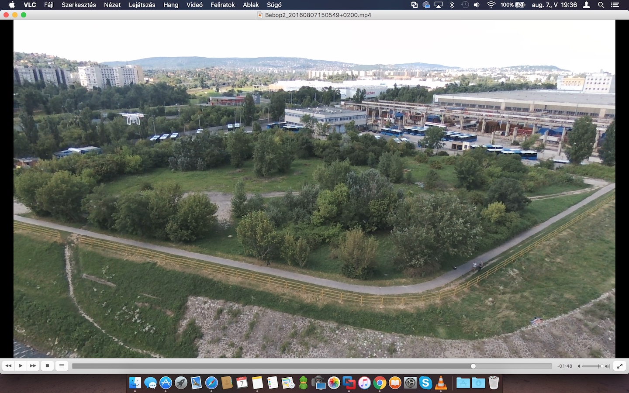Toggle remaining time display -01:48

pyautogui.click(x=565, y=366)
